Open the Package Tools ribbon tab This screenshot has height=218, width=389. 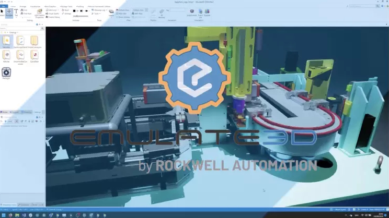[66, 6]
